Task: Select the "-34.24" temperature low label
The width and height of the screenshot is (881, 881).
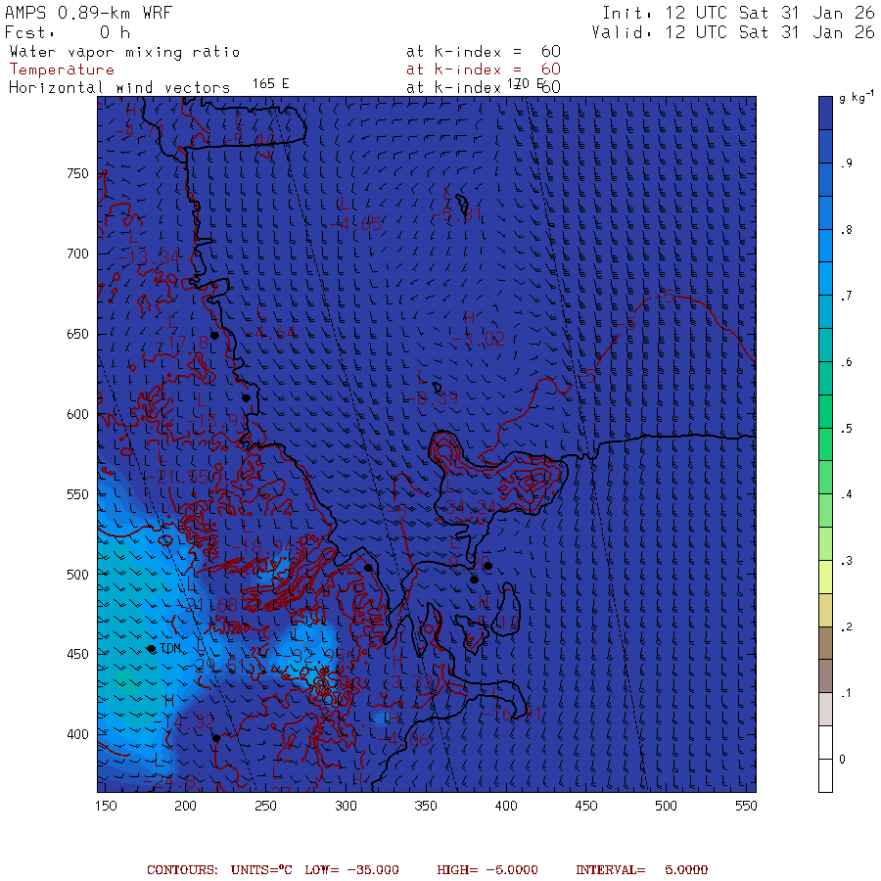Action: click(470, 507)
